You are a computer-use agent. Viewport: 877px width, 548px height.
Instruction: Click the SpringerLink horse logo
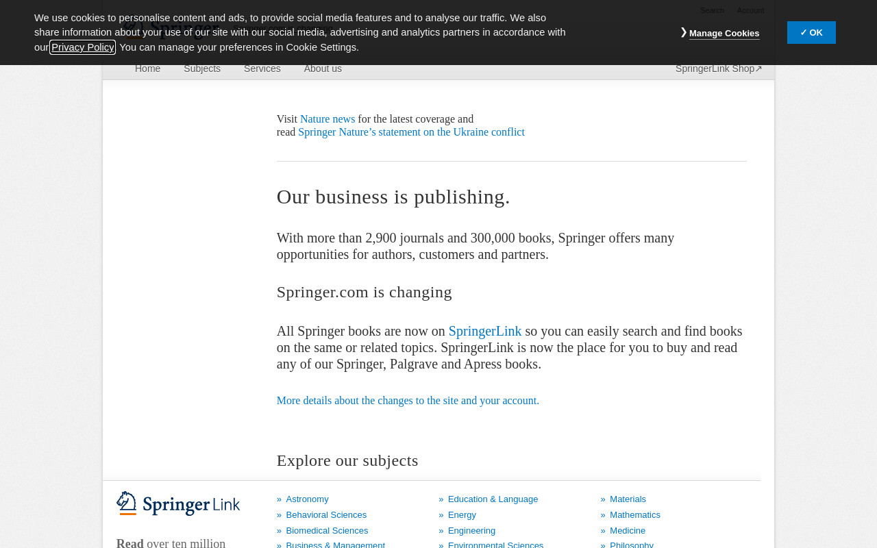[178, 503]
